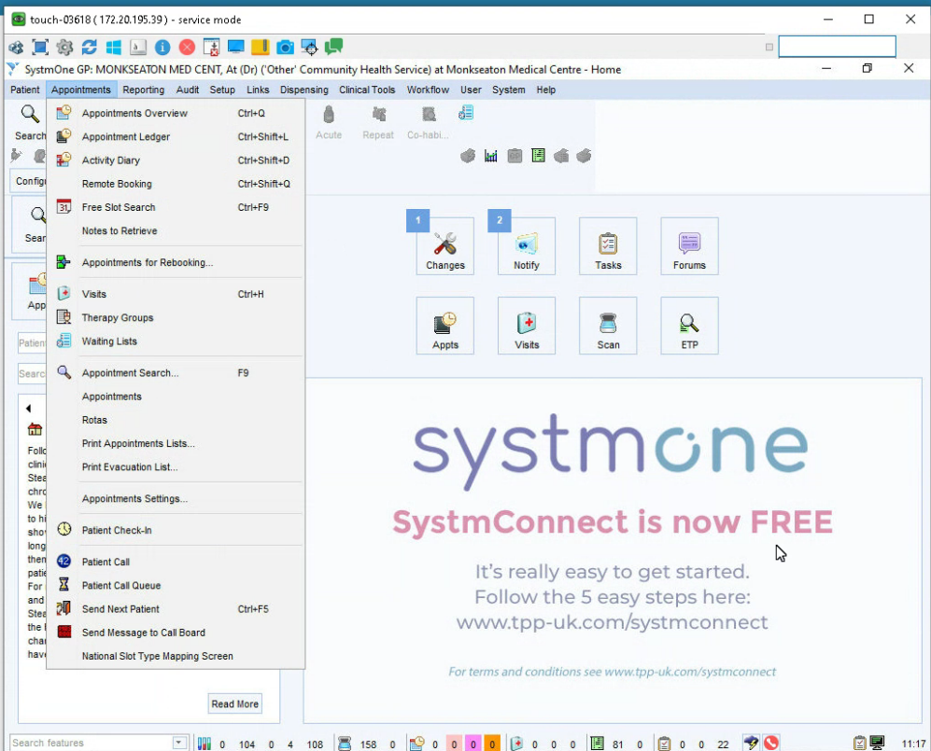This screenshot has height=751, width=931.
Task: Click the Read More button
Action: 235,703
